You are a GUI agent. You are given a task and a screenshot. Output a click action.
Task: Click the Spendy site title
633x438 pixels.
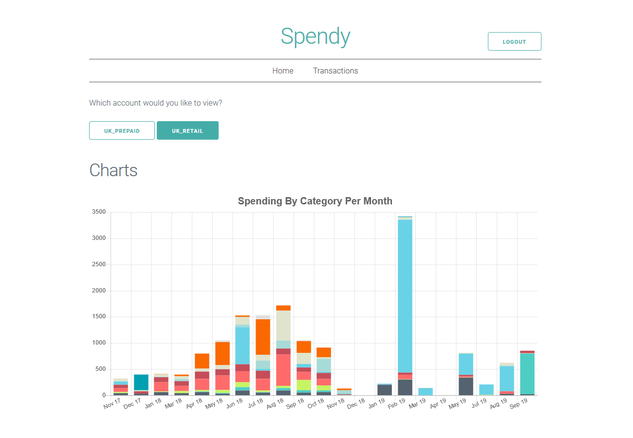point(315,36)
